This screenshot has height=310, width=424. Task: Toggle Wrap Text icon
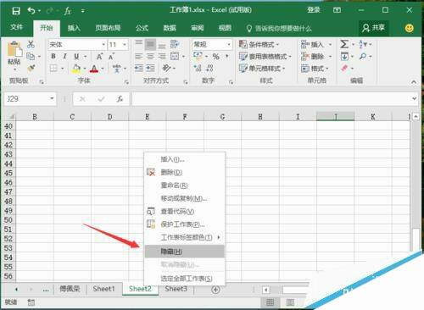175,44
